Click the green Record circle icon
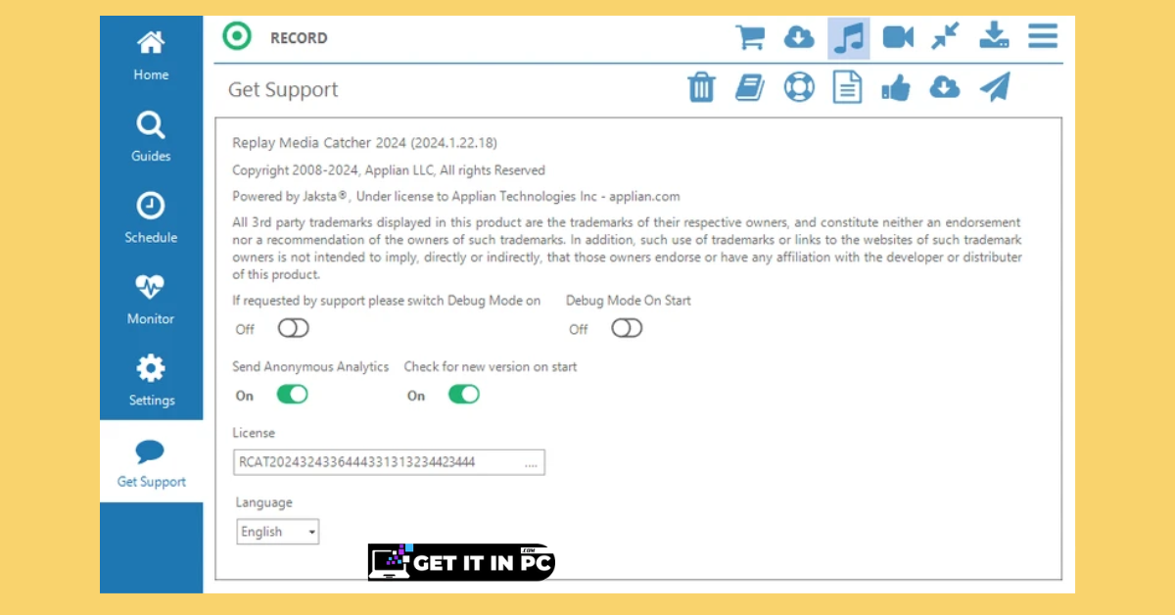The image size is (1175, 615). click(x=236, y=37)
